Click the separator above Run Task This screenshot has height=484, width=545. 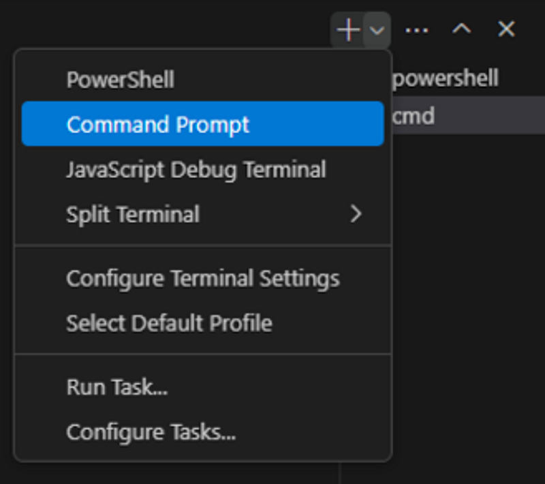pos(203,354)
